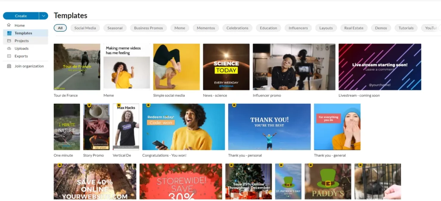Open Exports in the sidebar
The width and height of the screenshot is (441, 201).
pyautogui.click(x=25, y=56)
